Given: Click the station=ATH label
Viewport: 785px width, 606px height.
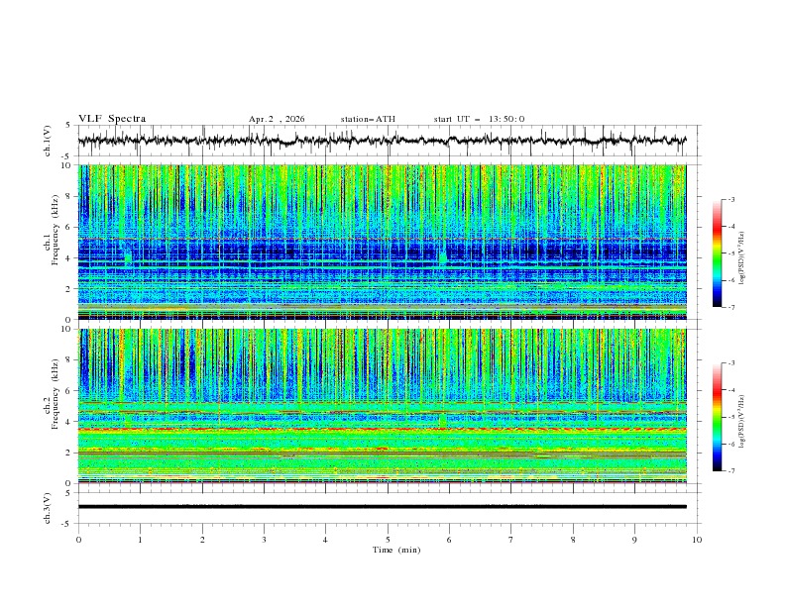Looking at the screenshot, I should pyautogui.click(x=368, y=119).
